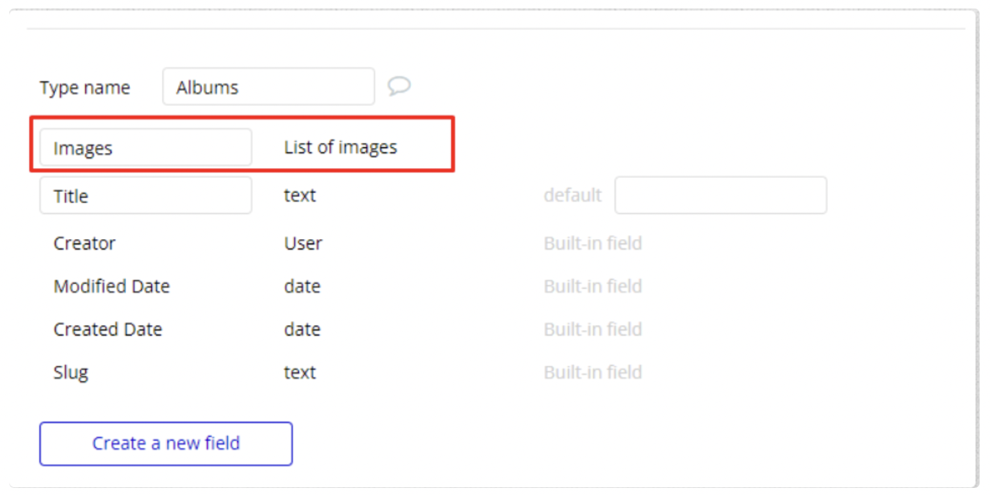Image resolution: width=990 pixels, height=495 pixels.
Task: Click the Type name label
Action: (85, 88)
